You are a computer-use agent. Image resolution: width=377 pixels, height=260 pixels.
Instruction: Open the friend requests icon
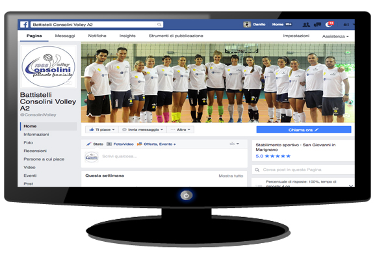(x=306, y=25)
